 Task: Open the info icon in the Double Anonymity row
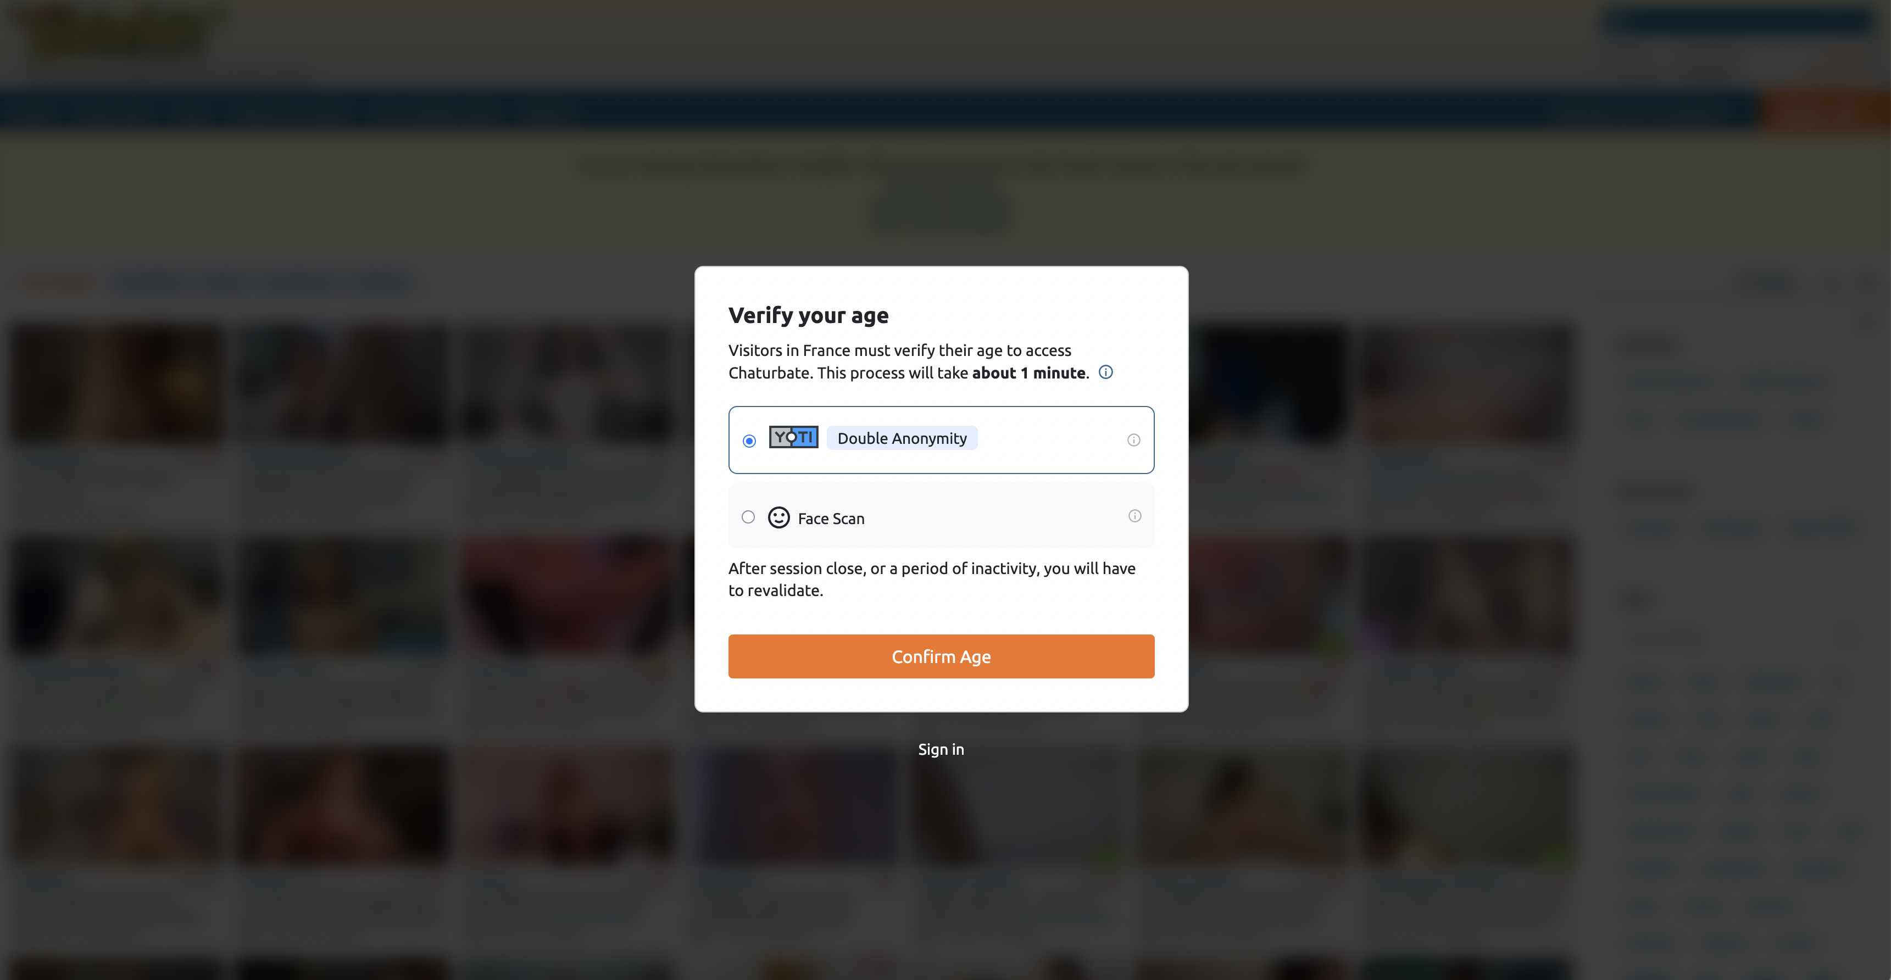pos(1133,439)
